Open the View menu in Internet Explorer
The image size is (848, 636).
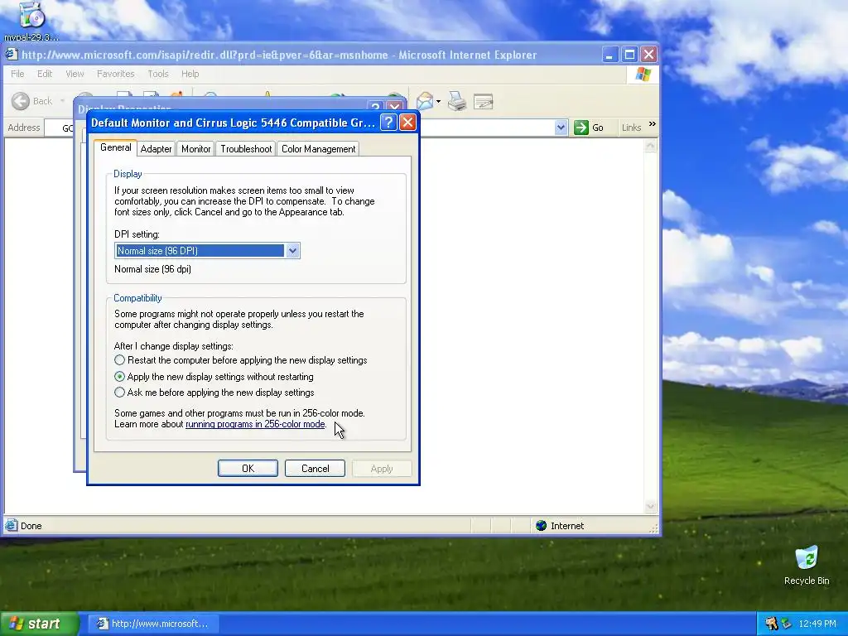tap(75, 74)
